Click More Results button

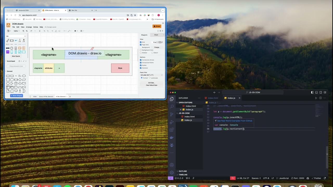(x=16, y=56)
